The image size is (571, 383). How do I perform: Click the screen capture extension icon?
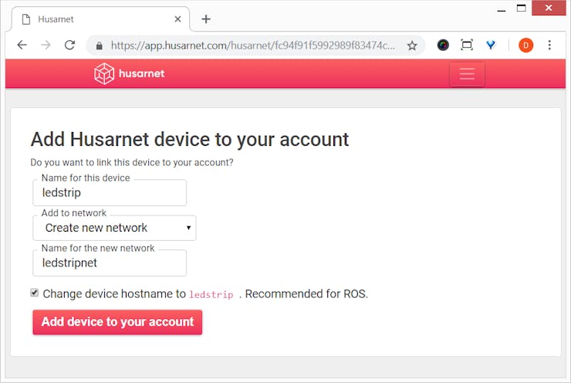click(x=467, y=46)
